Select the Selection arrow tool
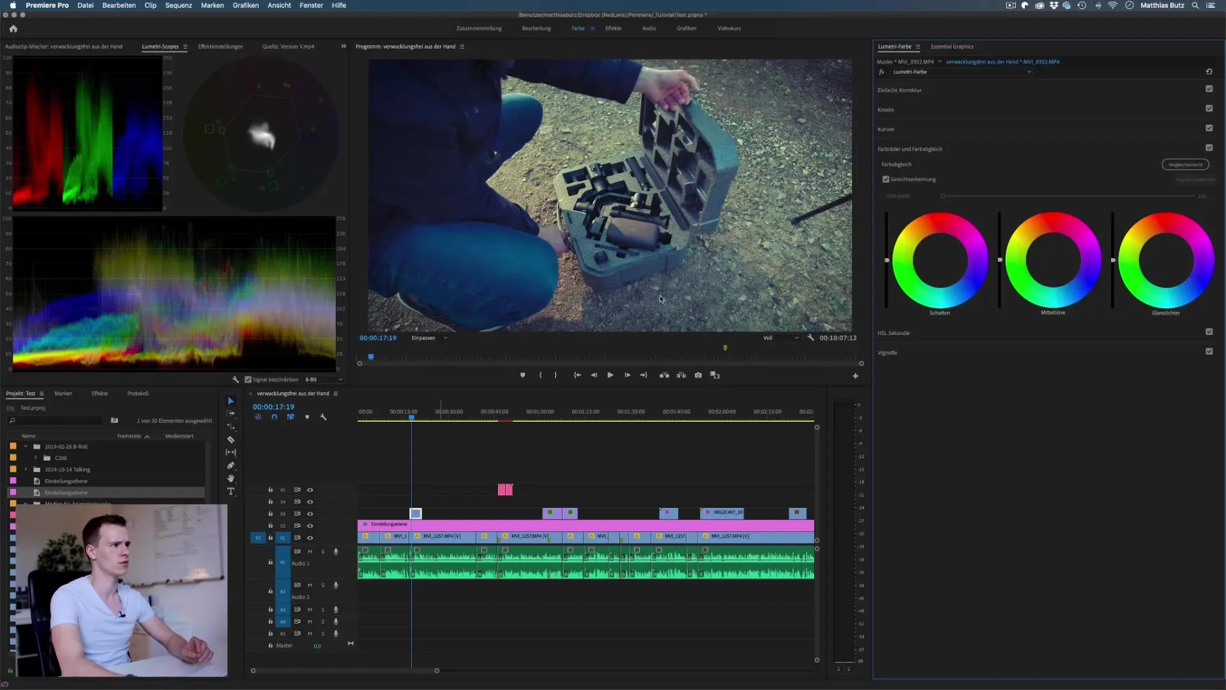This screenshot has height=690, width=1226. (x=231, y=401)
